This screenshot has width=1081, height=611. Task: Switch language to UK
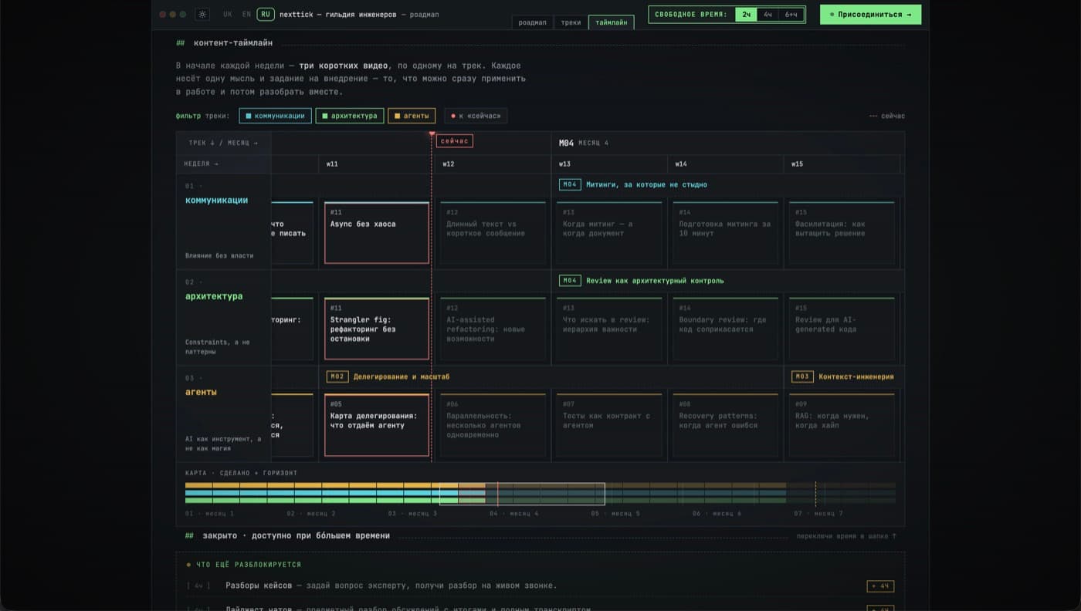click(x=228, y=14)
